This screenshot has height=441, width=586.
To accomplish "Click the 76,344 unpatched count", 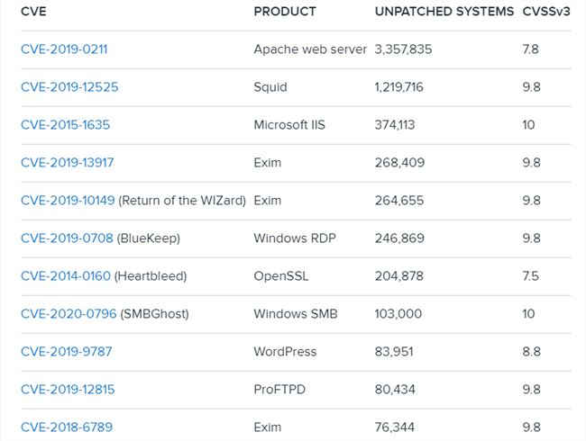I will (x=395, y=427).
